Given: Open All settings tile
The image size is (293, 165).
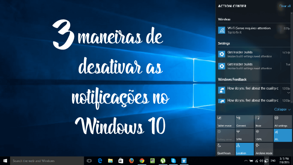Looking at the screenshot, I should [x=283, y=121].
